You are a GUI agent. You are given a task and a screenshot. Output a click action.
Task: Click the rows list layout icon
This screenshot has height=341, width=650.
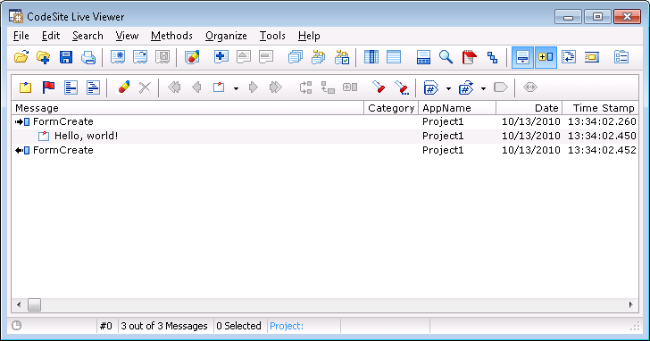[x=394, y=57]
